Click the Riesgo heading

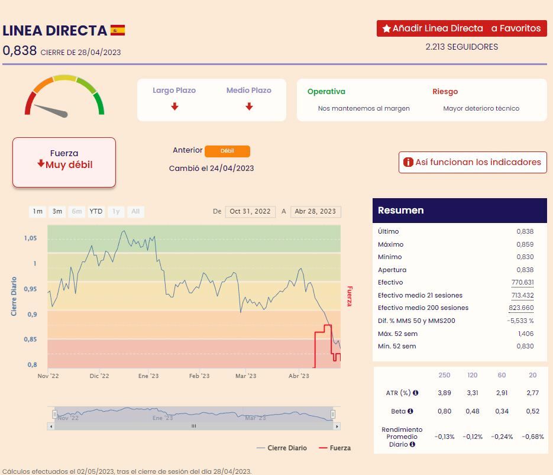(x=445, y=91)
